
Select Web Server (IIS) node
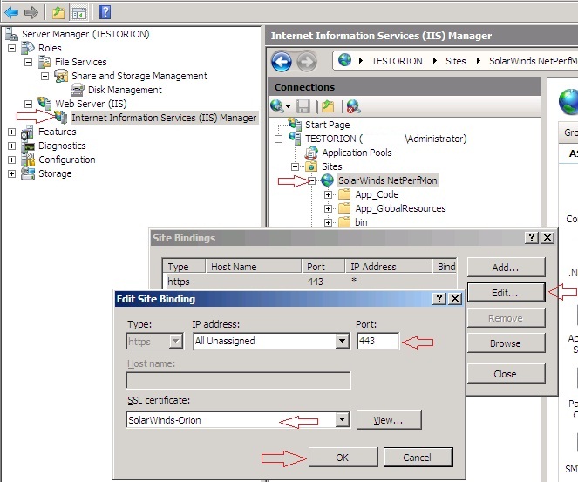click(91, 104)
